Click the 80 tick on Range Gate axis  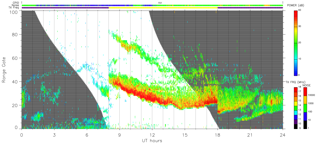coord(15,35)
